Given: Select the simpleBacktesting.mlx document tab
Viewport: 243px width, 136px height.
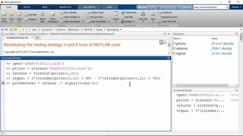Looking at the screenshot, I should point(17,38).
